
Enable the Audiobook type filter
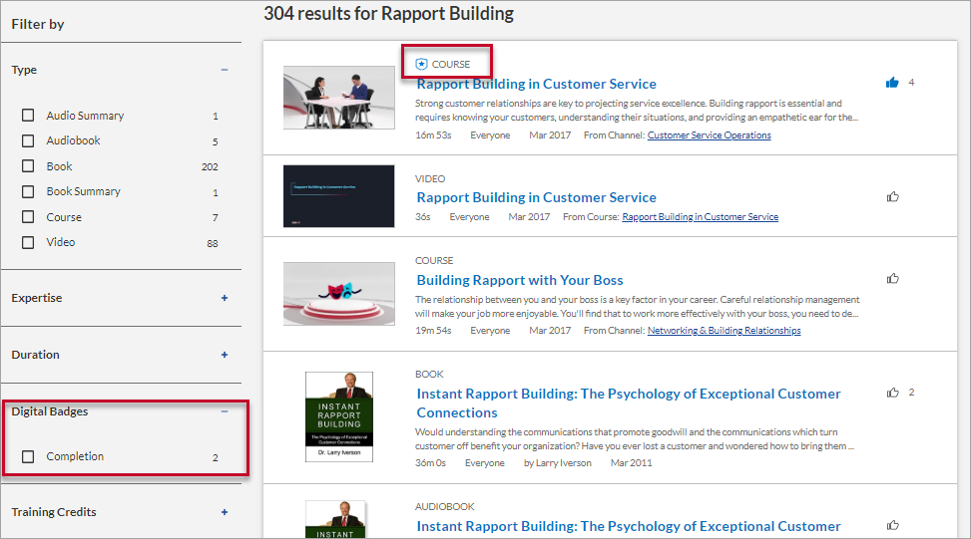(28, 141)
